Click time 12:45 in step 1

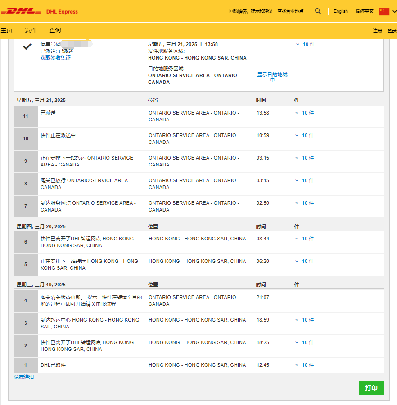pyautogui.click(x=263, y=365)
